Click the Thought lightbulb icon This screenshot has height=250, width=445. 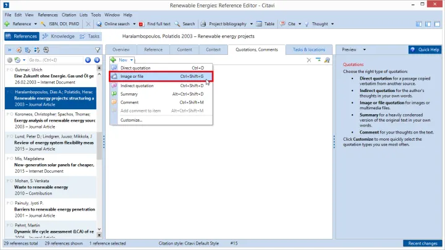[307, 24]
